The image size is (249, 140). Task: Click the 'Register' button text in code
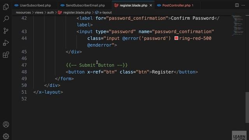coord(163,72)
